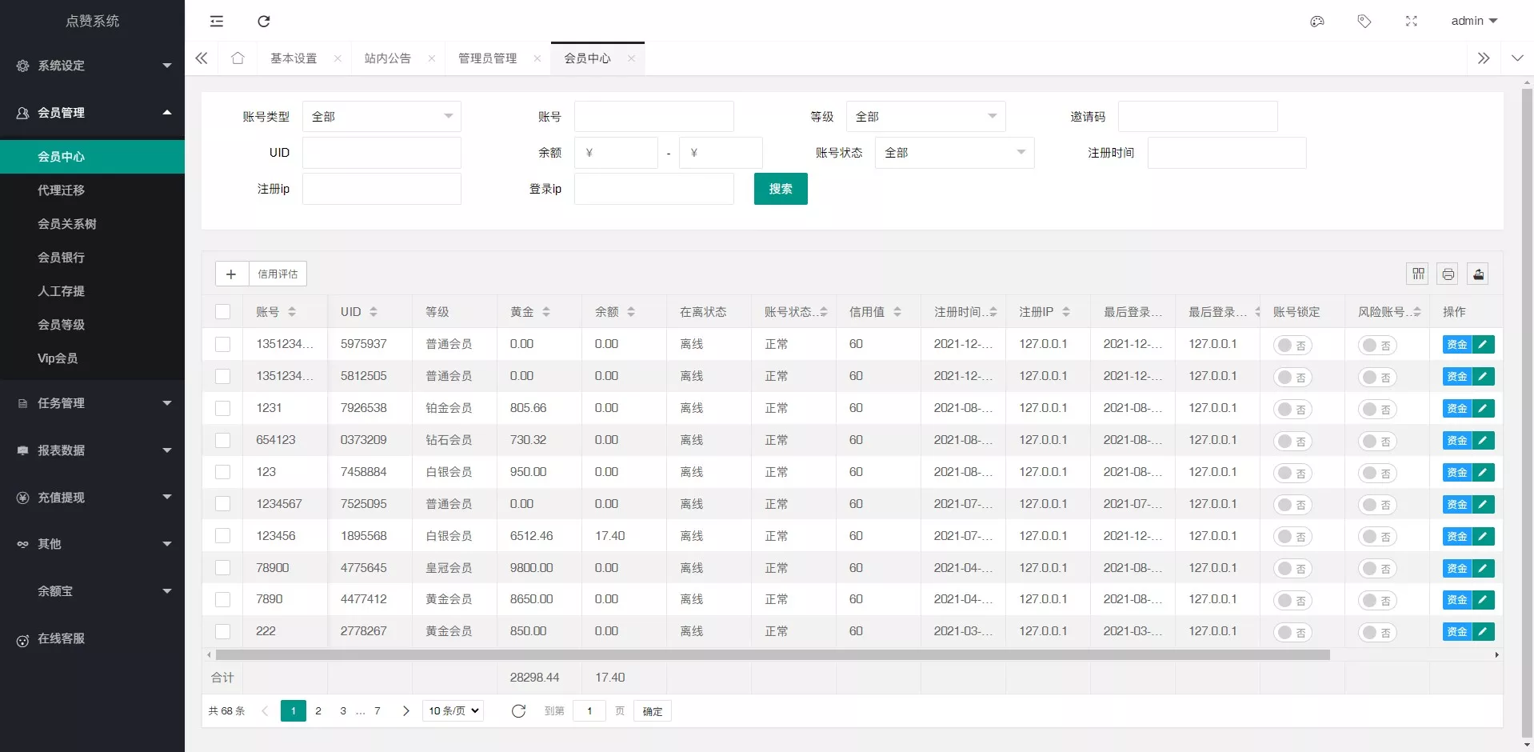1534x752 pixels.
Task: Expand the 任务管理 sidebar menu
Action: pos(92,403)
